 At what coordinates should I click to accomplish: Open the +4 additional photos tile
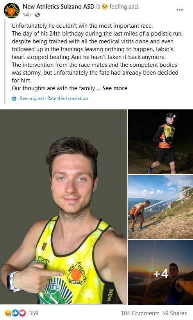pyautogui.click(x=161, y=272)
